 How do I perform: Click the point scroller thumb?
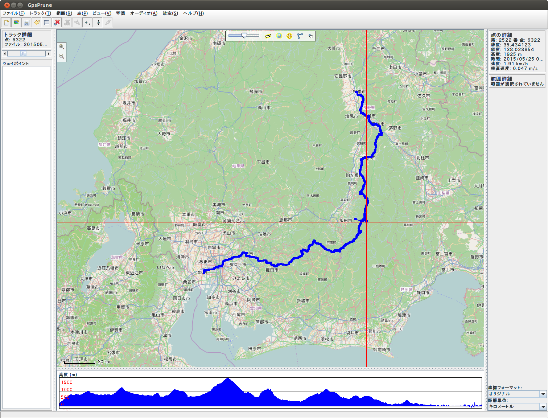point(23,54)
